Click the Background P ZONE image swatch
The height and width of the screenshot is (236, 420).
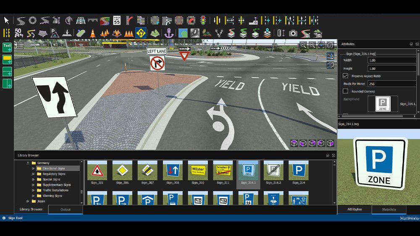[383, 104]
